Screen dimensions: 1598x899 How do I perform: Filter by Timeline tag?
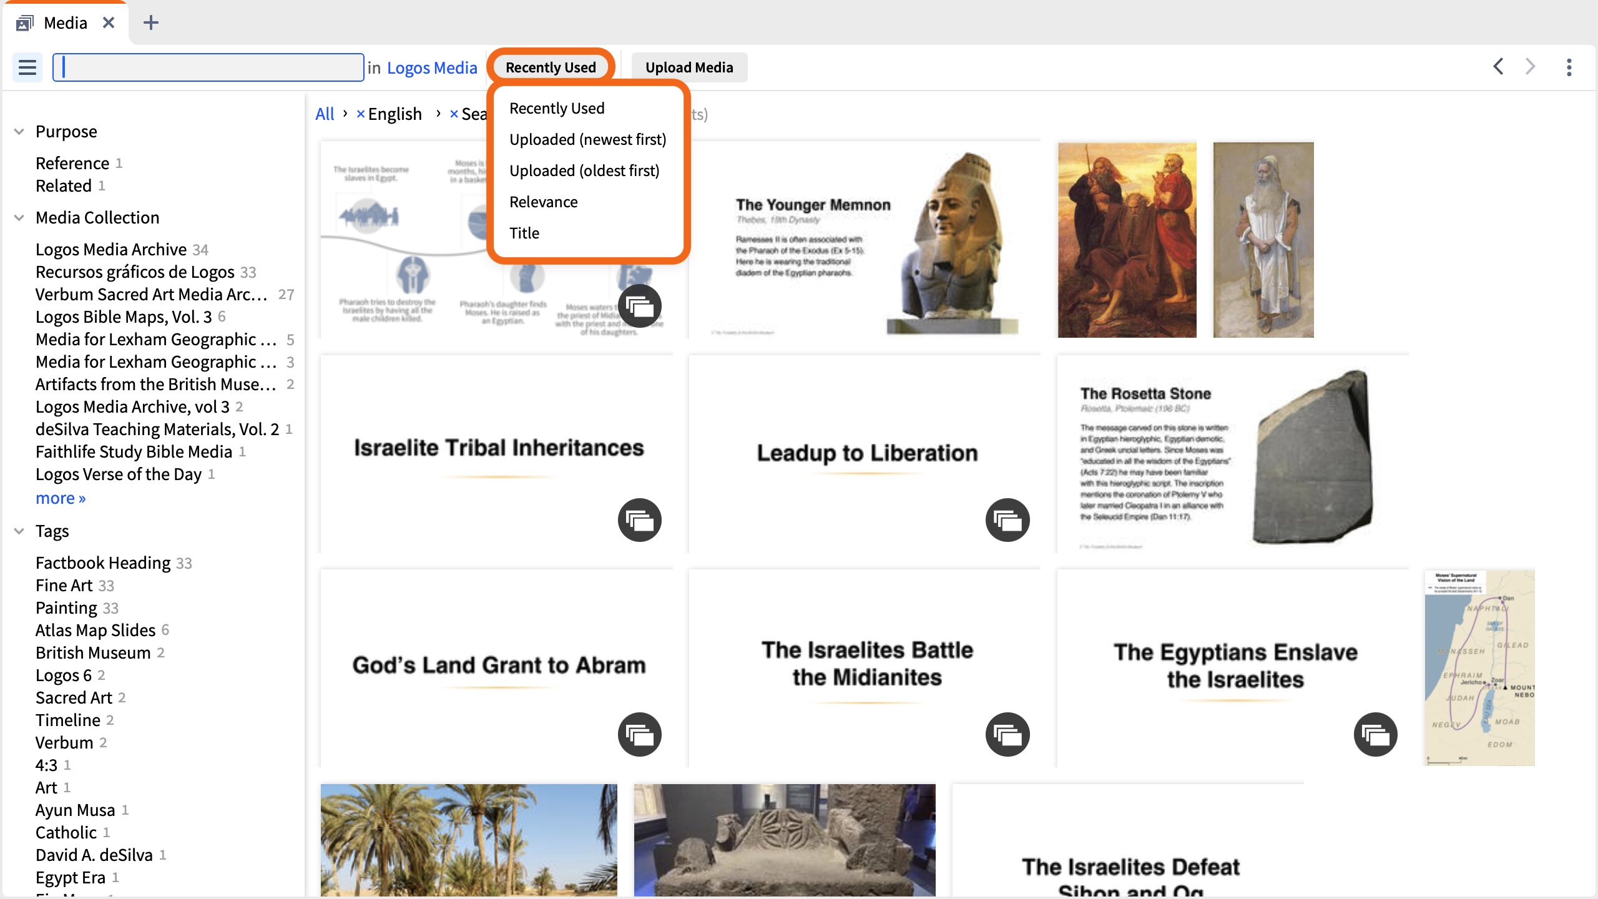68,720
